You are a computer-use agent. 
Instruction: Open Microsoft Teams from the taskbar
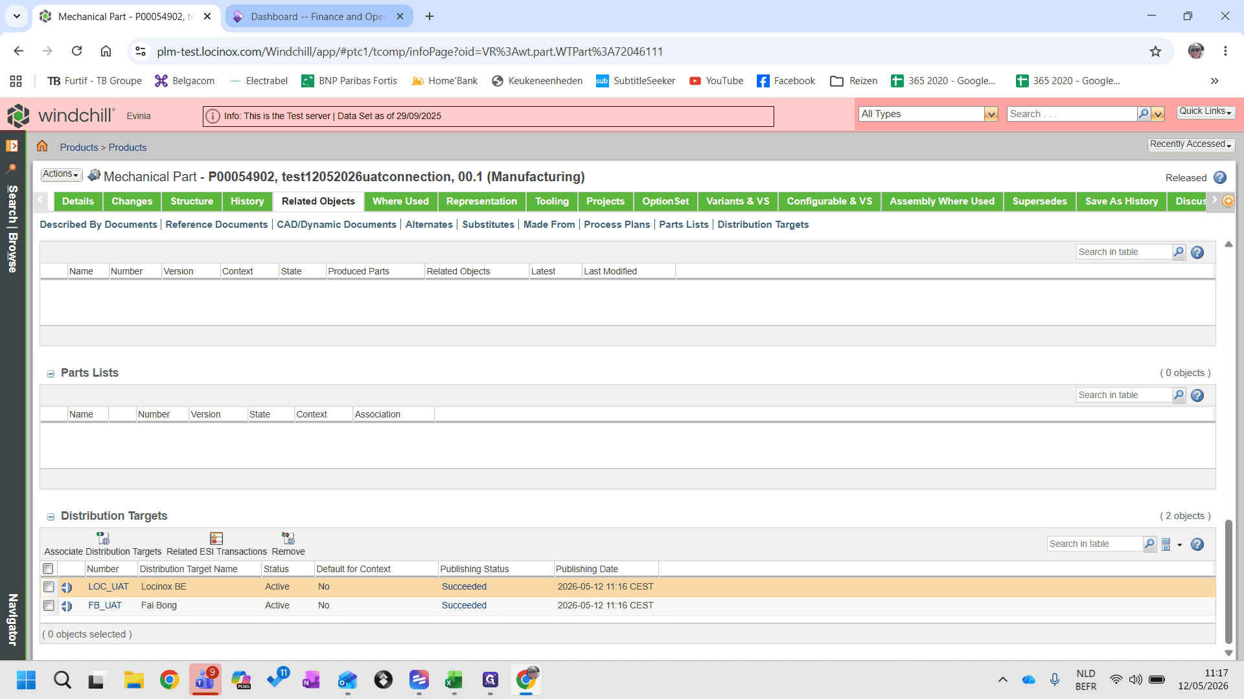205,680
